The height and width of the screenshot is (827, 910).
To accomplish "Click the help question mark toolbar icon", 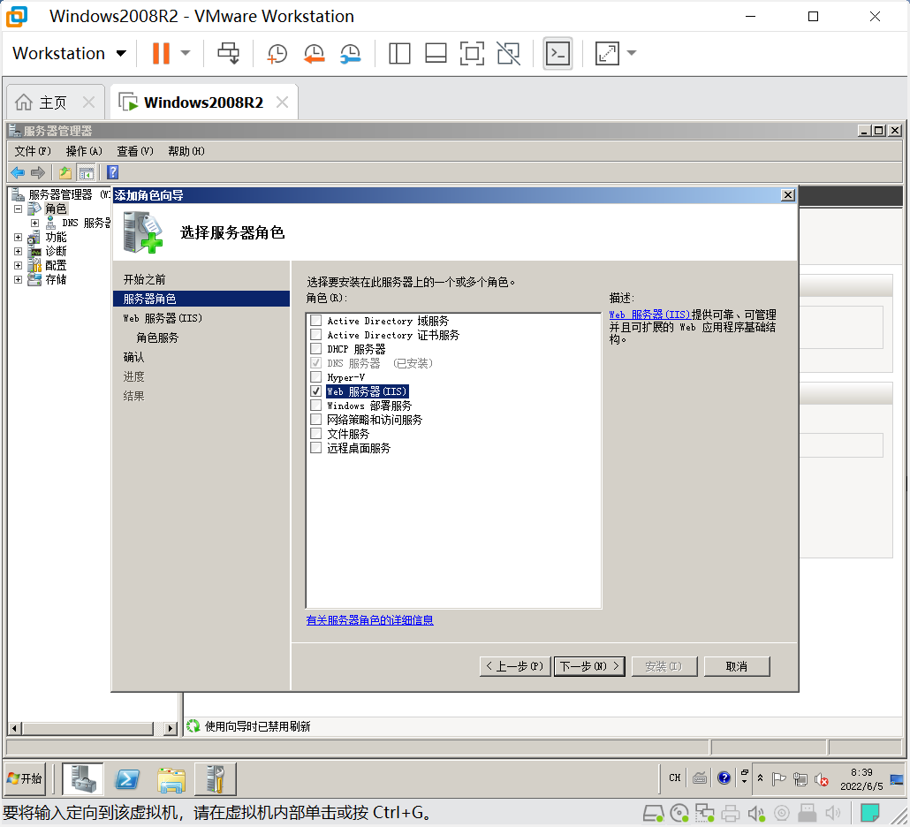I will 112,172.
